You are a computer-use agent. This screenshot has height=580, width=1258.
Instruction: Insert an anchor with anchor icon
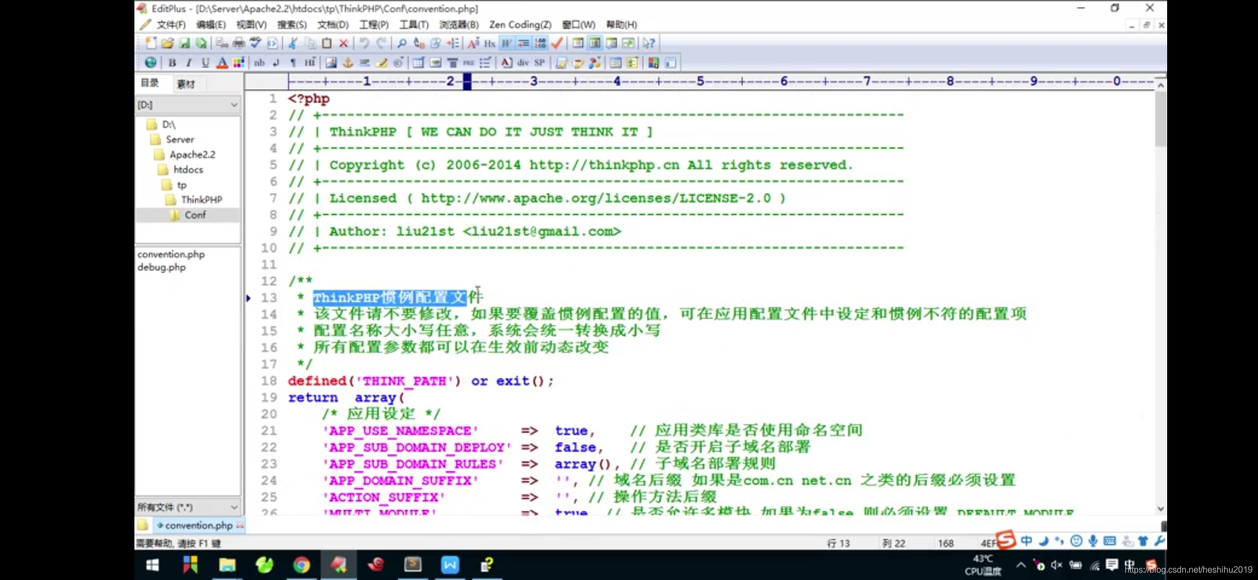coord(348,63)
